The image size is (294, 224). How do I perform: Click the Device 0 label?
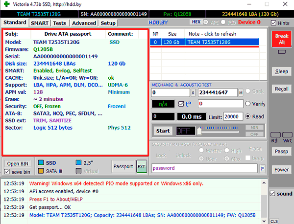tap(249, 22)
